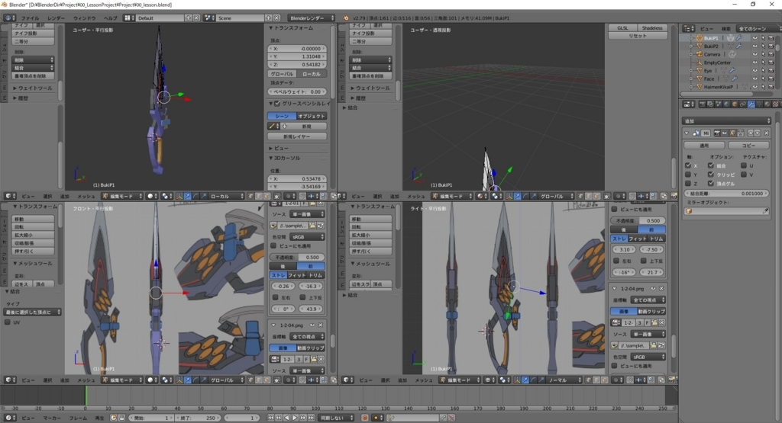This screenshot has height=423, width=782.
Task: Click Remove Doubles button in top-left tool shelf
Action: pos(33,76)
